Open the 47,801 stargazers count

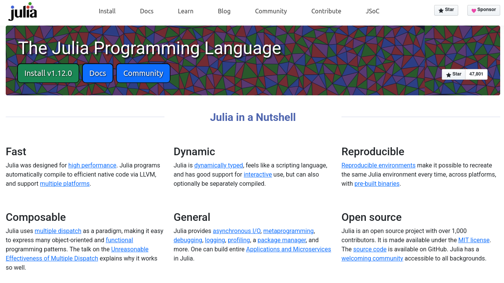pyautogui.click(x=476, y=74)
